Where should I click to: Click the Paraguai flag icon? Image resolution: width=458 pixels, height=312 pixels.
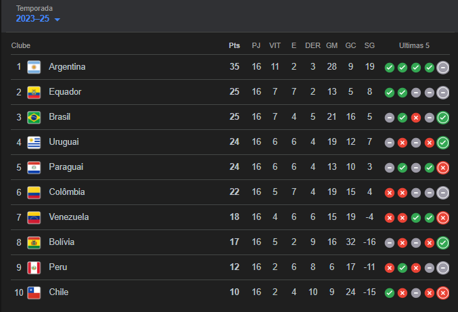35,167
